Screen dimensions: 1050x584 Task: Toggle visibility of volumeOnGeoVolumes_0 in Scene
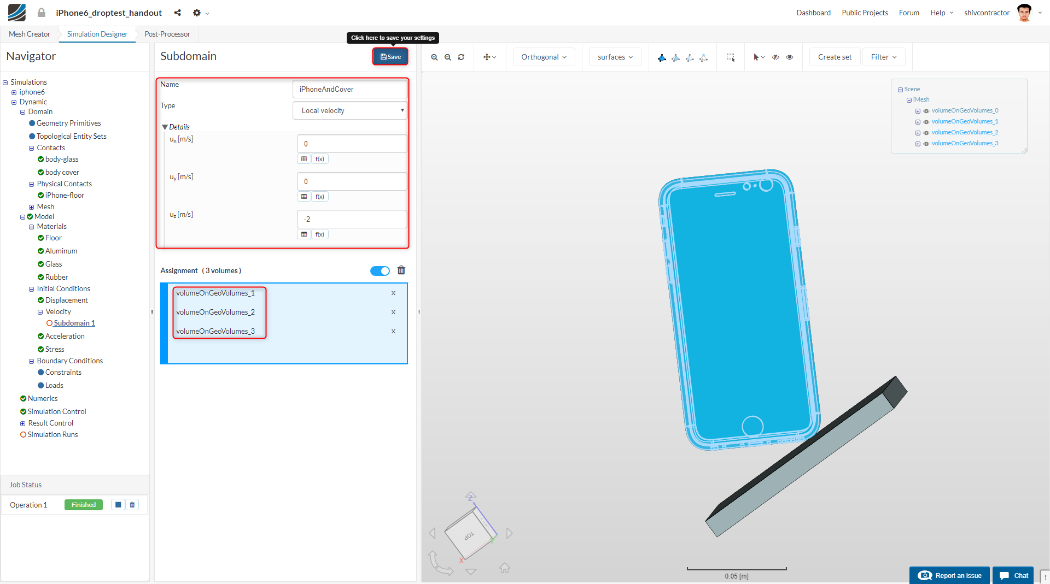(x=926, y=111)
